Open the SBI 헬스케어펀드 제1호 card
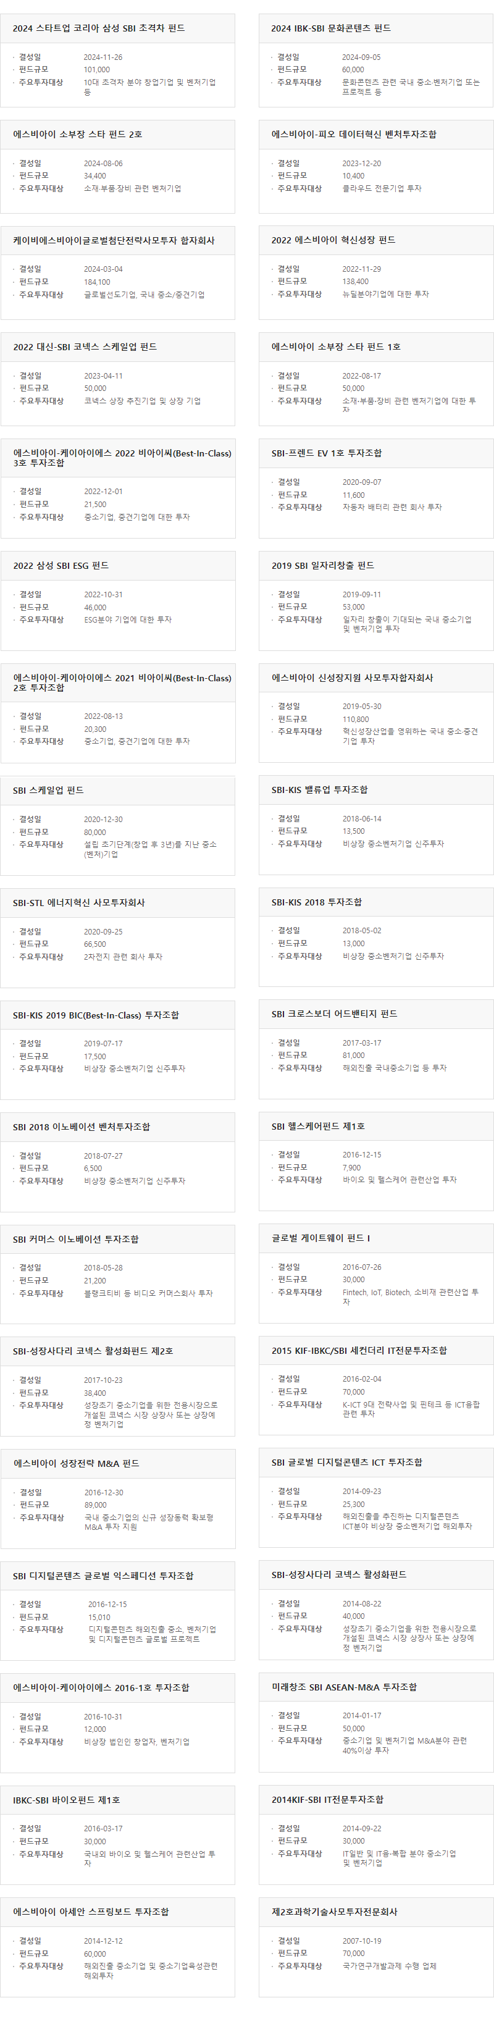 [375, 1161]
